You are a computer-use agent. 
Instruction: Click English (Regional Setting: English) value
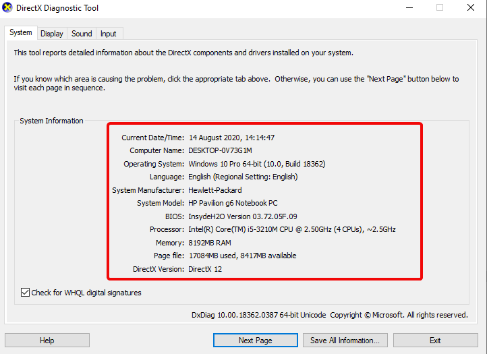[x=243, y=177]
